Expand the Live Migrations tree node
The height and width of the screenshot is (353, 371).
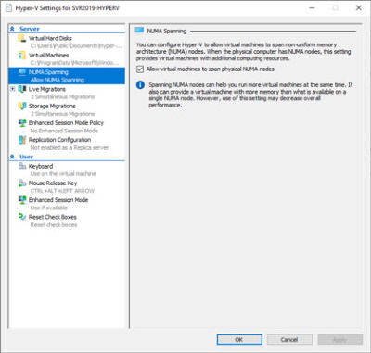point(12,89)
